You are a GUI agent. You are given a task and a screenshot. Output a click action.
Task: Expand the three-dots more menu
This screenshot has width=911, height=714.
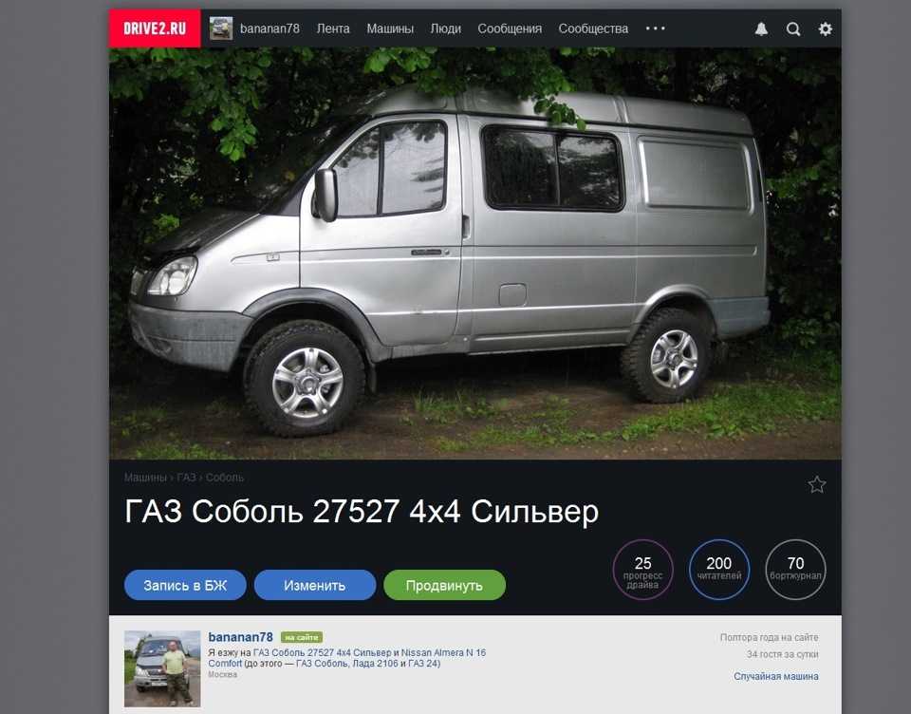(x=656, y=28)
